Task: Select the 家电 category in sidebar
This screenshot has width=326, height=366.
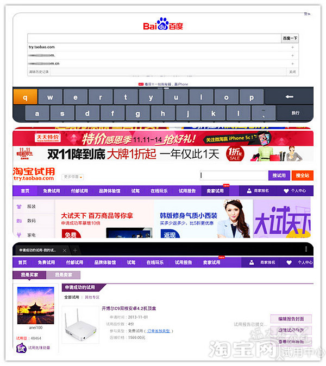Action: click(x=32, y=235)
